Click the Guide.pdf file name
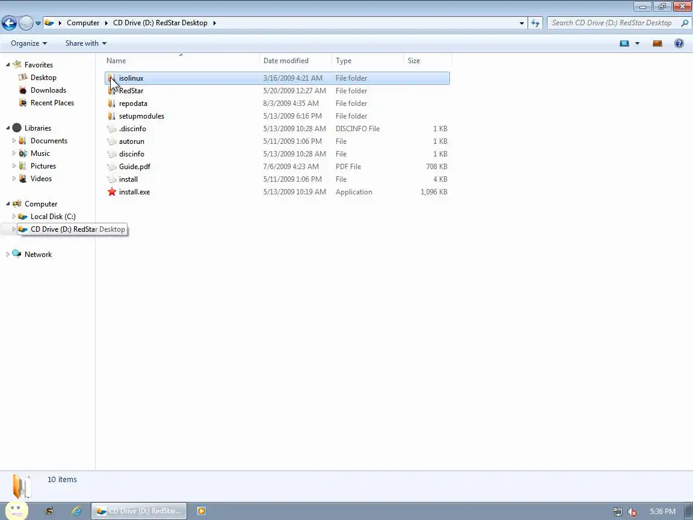 (x=134, y=167)
